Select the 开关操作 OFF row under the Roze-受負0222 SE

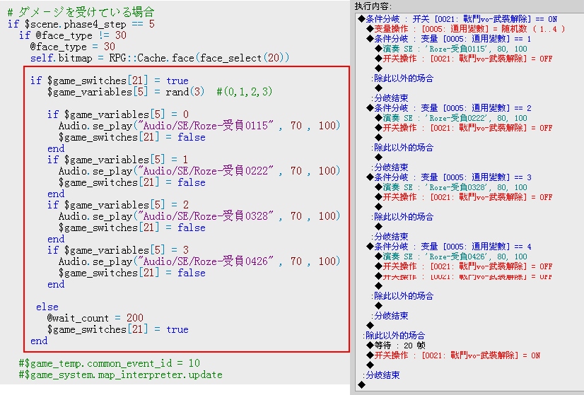click(464, 128)
